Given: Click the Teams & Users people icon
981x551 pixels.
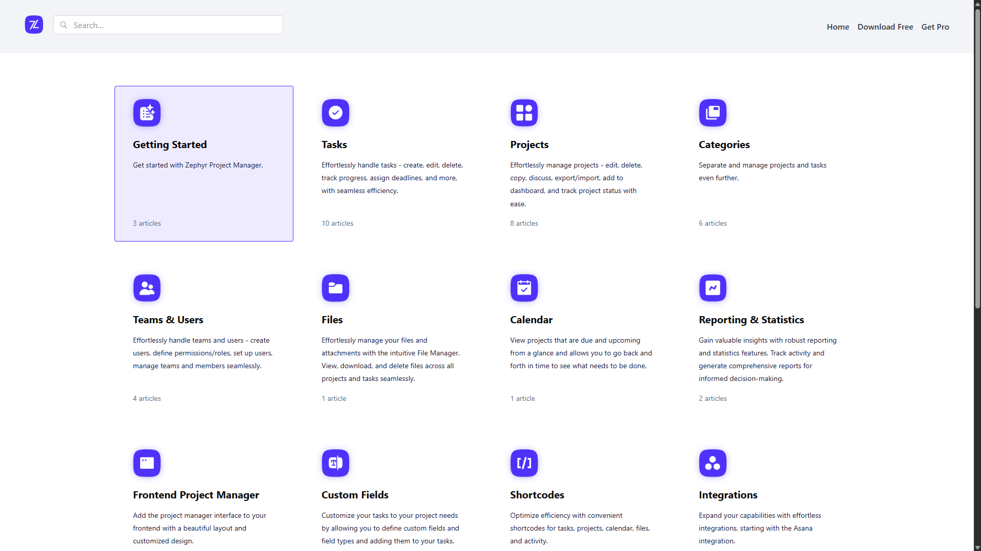Looking at the screenshot, I should pos(147,288).
